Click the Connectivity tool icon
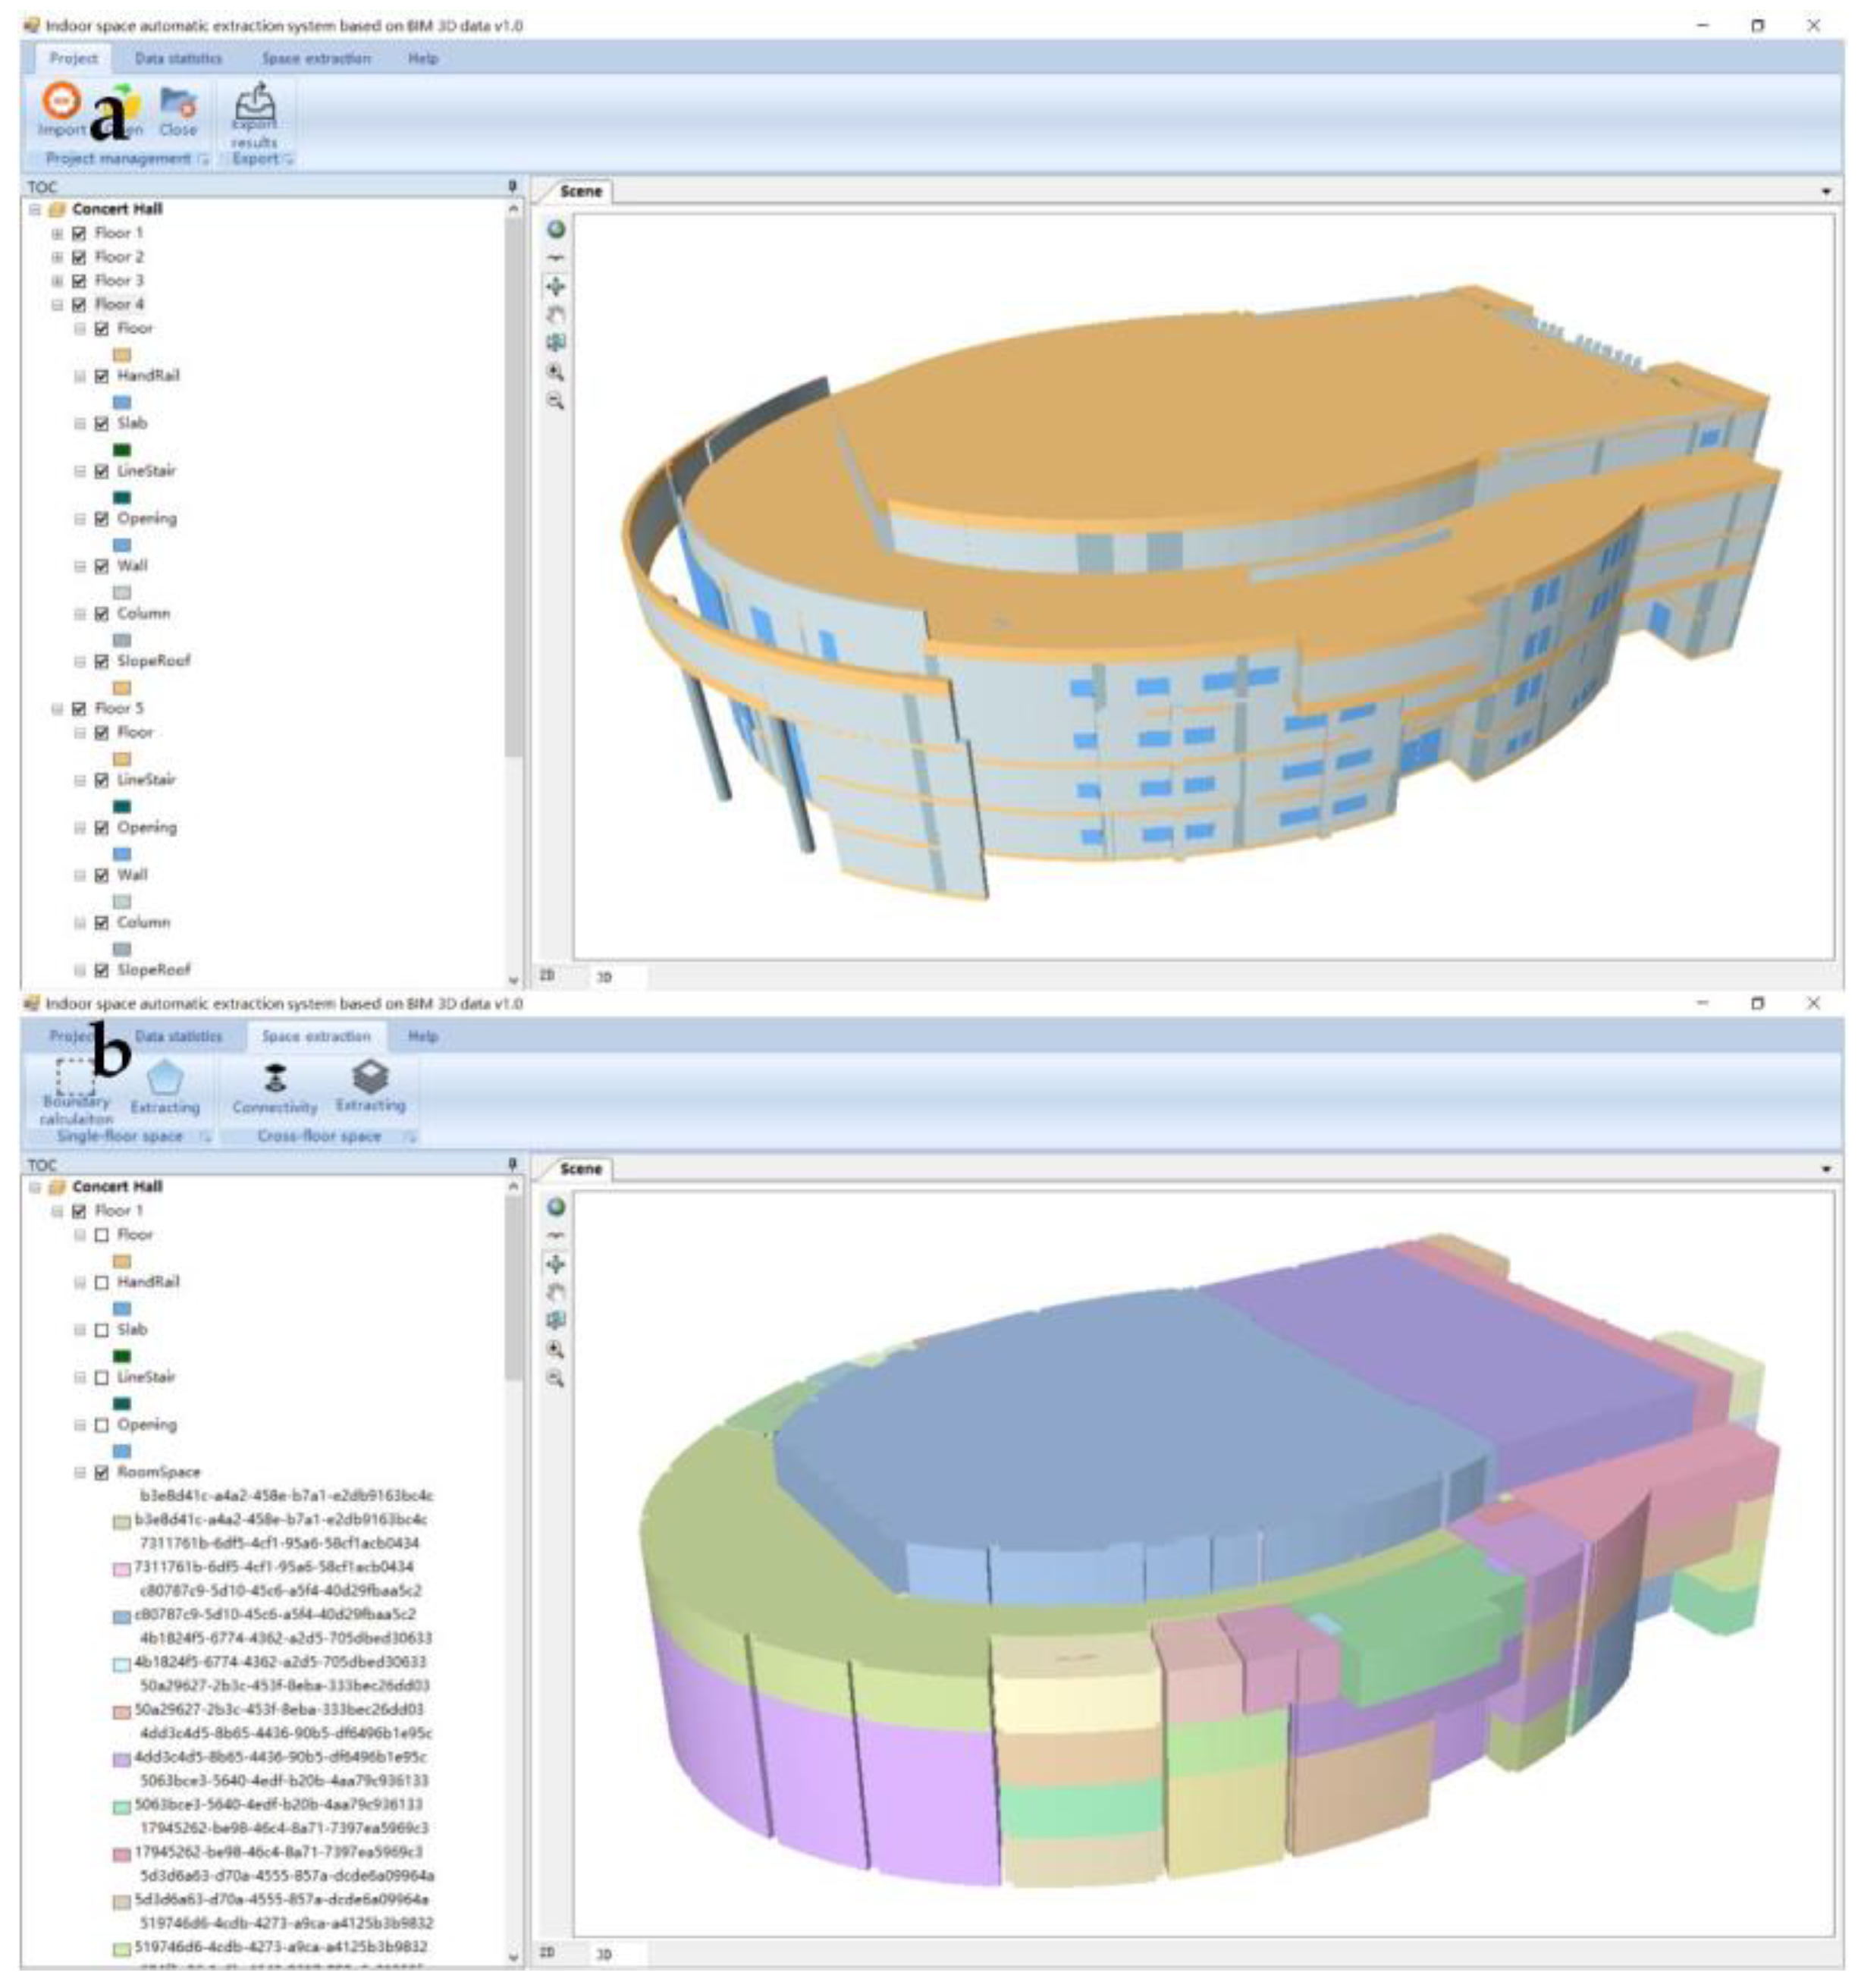Image resolution: width=1858 pixels, height=1988 pixels. (x=275, y=1079)
